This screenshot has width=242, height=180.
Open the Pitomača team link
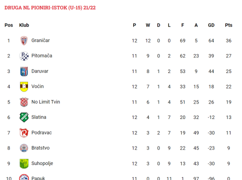click(x=42, y=55)
